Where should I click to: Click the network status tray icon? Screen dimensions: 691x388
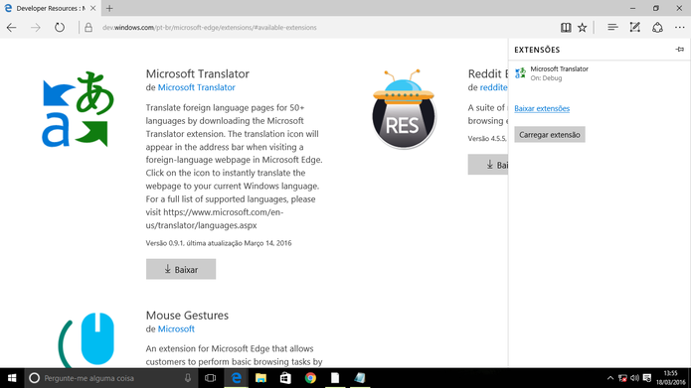click(x=622, y=378)
